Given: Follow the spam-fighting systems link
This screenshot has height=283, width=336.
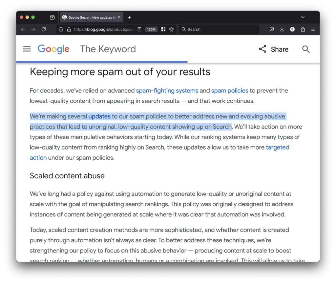Looking at the screenshot, I should pos(167,91).
